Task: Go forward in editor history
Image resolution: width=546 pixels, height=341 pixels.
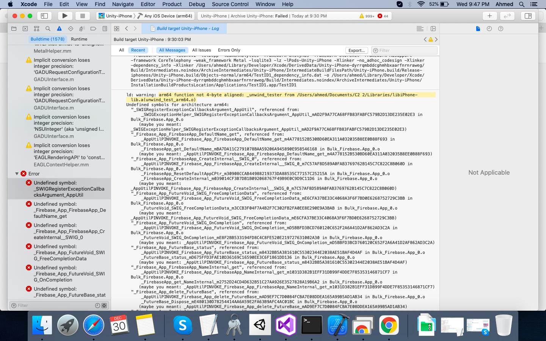Action: (135, 28)
